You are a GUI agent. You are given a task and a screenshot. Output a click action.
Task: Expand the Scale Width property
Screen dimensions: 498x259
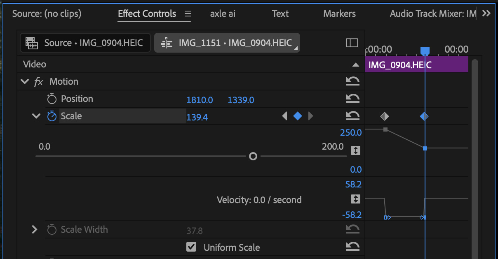point(35,229)
